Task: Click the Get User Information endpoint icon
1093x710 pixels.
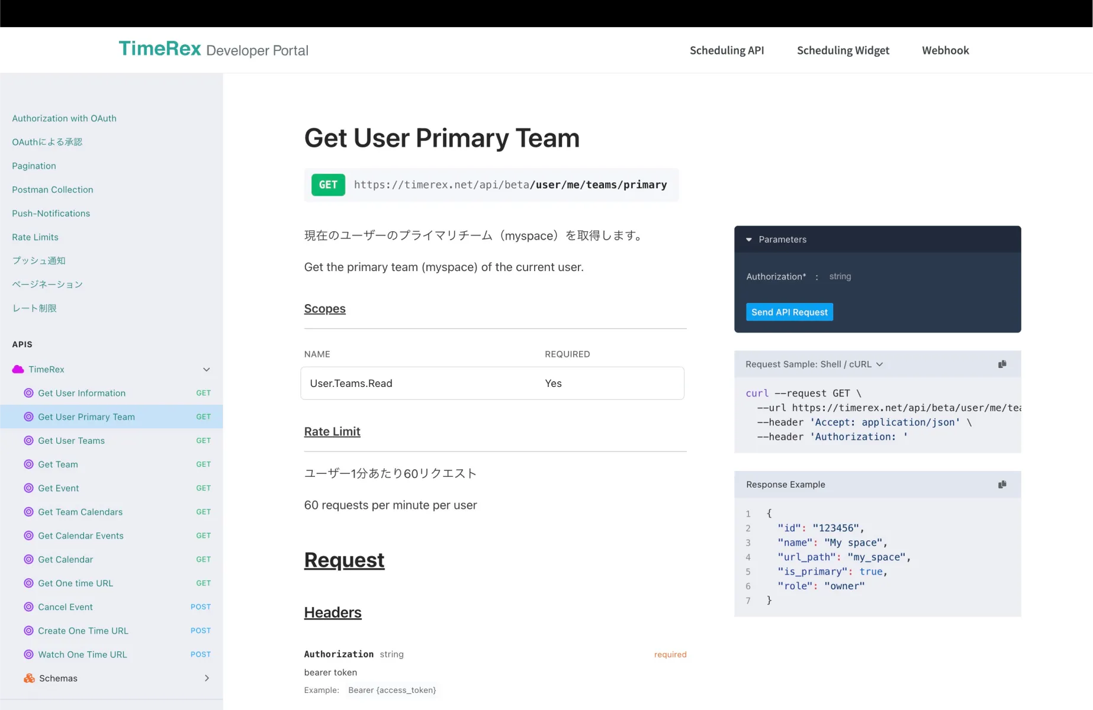Action: (x=28, y=393)
